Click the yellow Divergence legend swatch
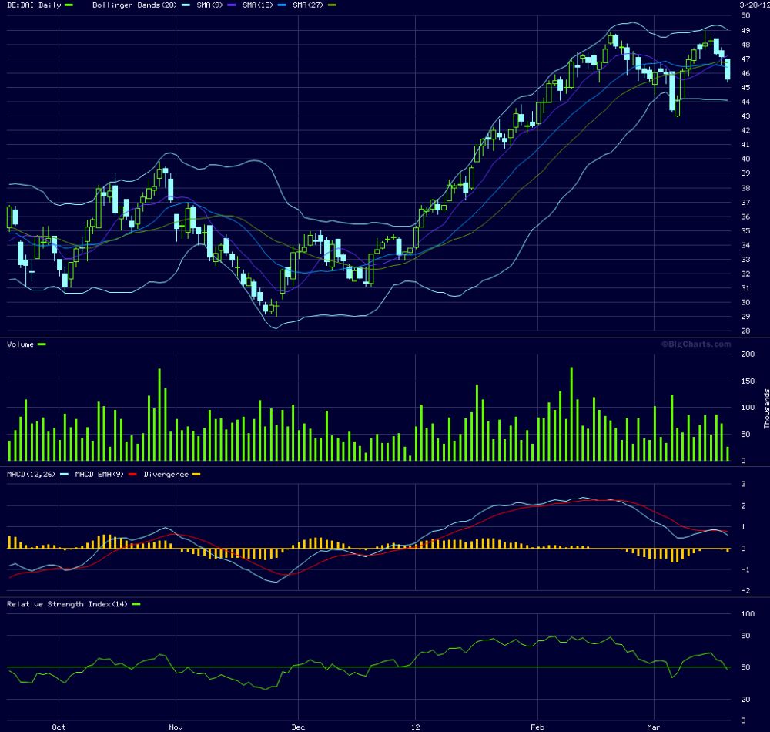Screen dimensions: 770x732 196,475
